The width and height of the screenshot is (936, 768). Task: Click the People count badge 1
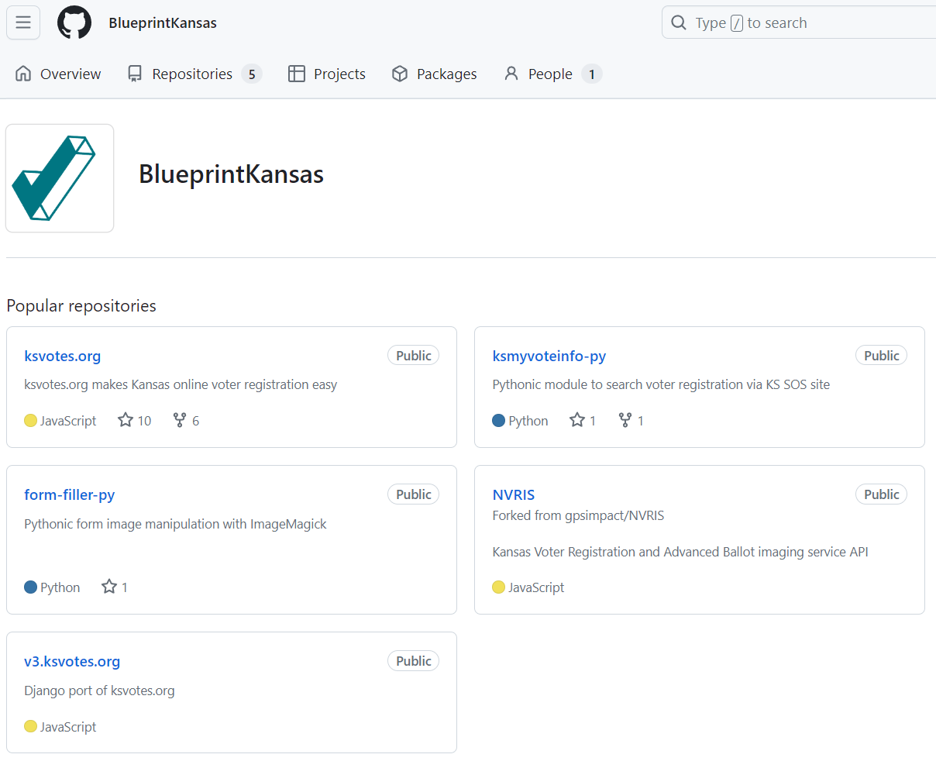tap(592, 74)
